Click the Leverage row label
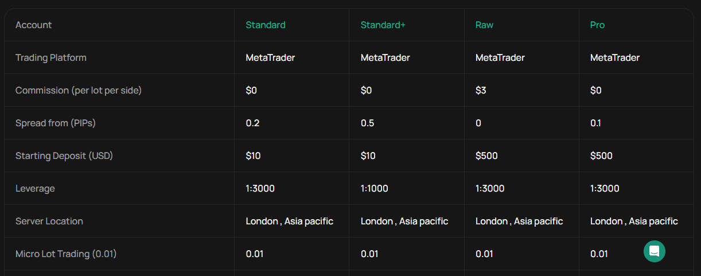Image resolution: width=701 pixels, height=276 pixels. click(x=35, y=188)
